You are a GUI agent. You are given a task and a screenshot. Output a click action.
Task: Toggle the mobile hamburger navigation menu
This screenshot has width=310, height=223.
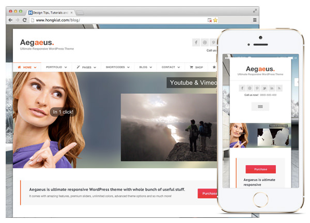click(260, 106)
